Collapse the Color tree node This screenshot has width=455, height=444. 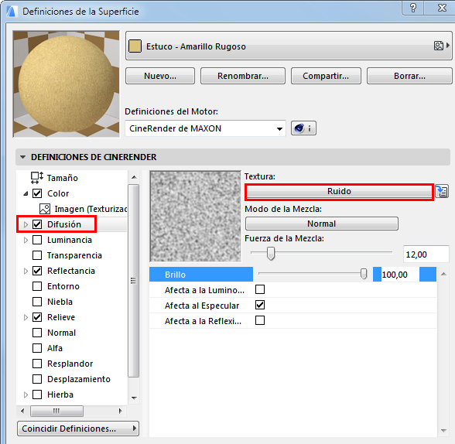point(26,193)
